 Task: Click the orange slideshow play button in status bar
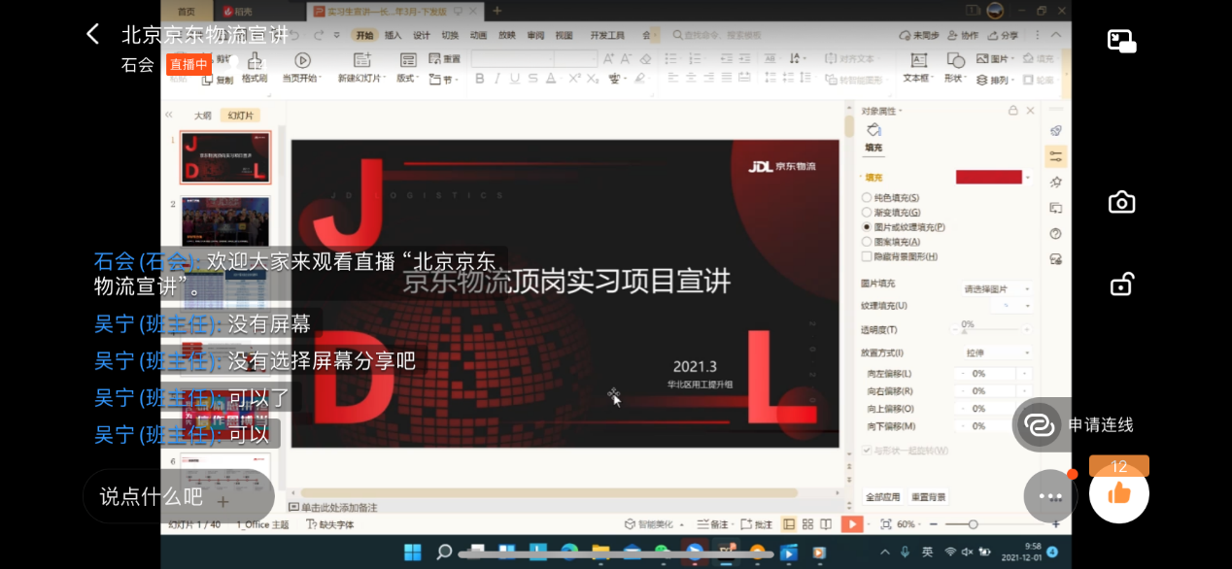point(851,524)
